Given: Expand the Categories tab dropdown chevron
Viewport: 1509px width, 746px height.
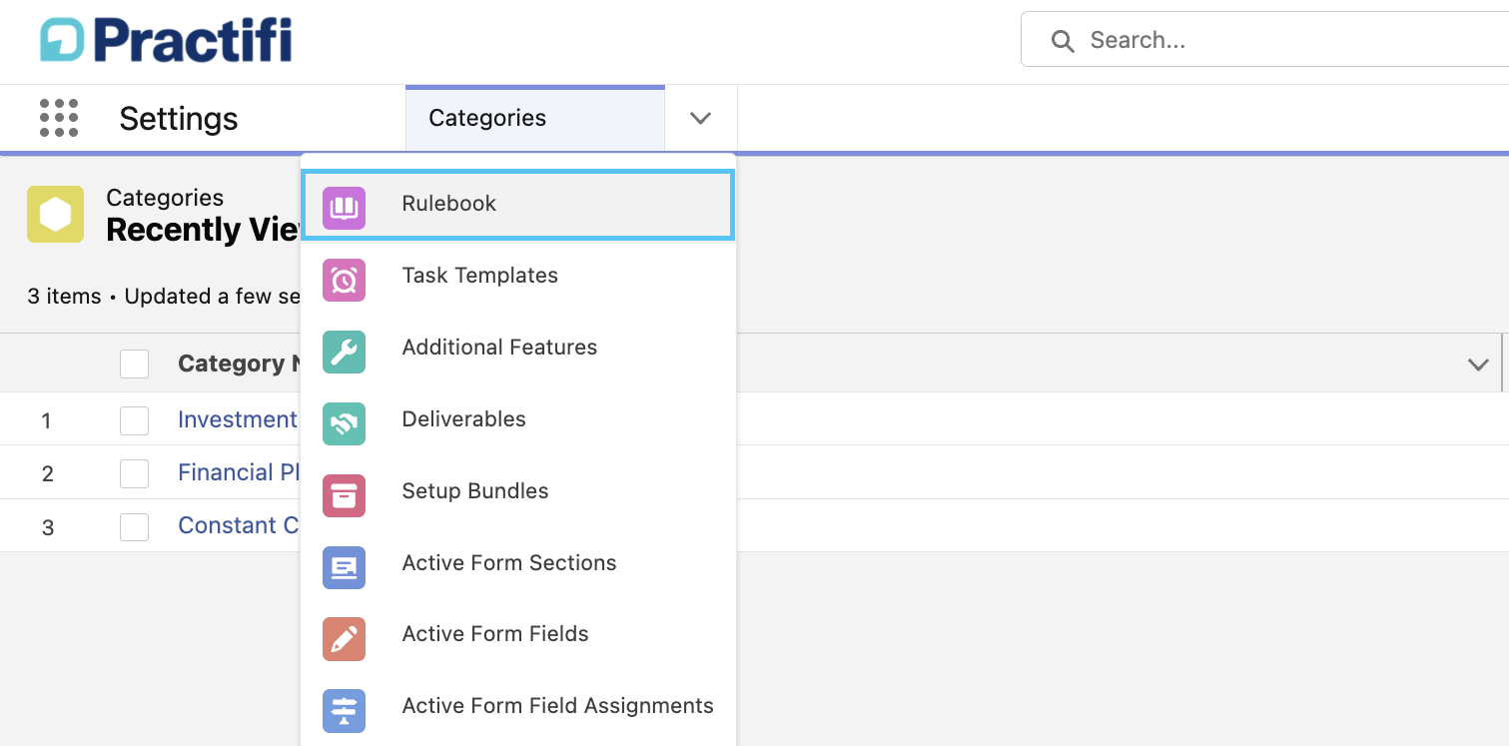Looking at the screenshot, I should [700, 117].
